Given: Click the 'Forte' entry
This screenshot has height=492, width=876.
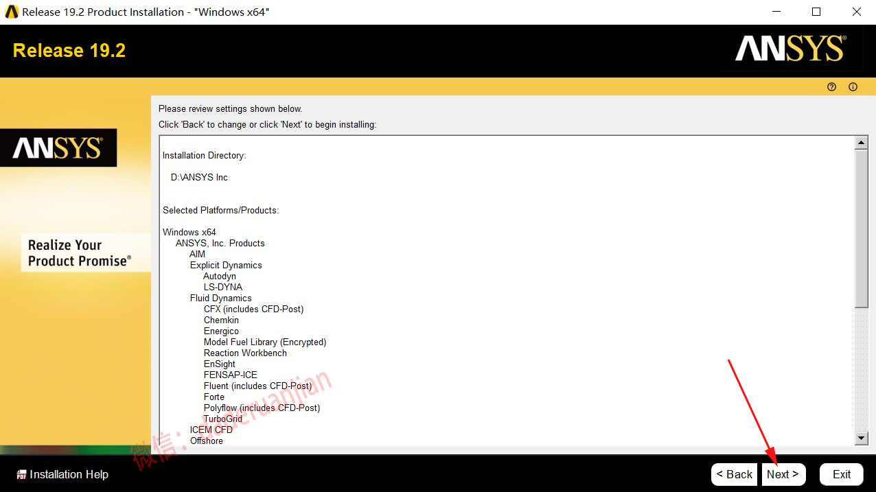Looking at the screenshot, I should click(x=214, y=397).
